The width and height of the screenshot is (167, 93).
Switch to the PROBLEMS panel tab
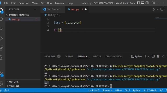tap(52, 56)
